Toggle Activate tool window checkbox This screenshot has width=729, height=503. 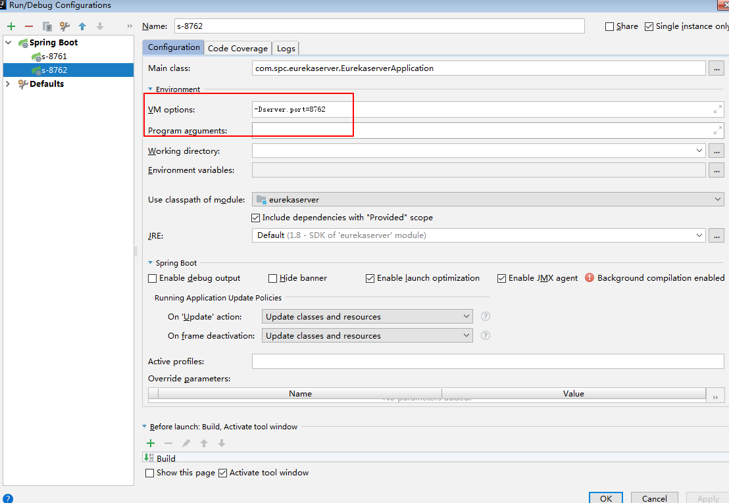tap(222, 473)
